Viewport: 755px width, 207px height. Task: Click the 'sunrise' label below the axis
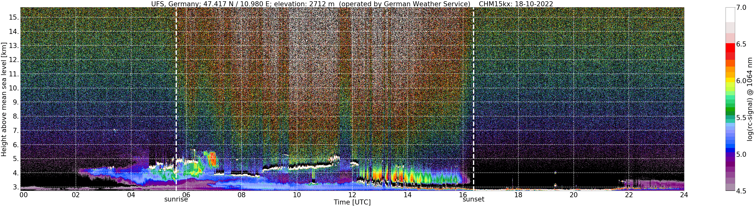[x=176, y=199]
